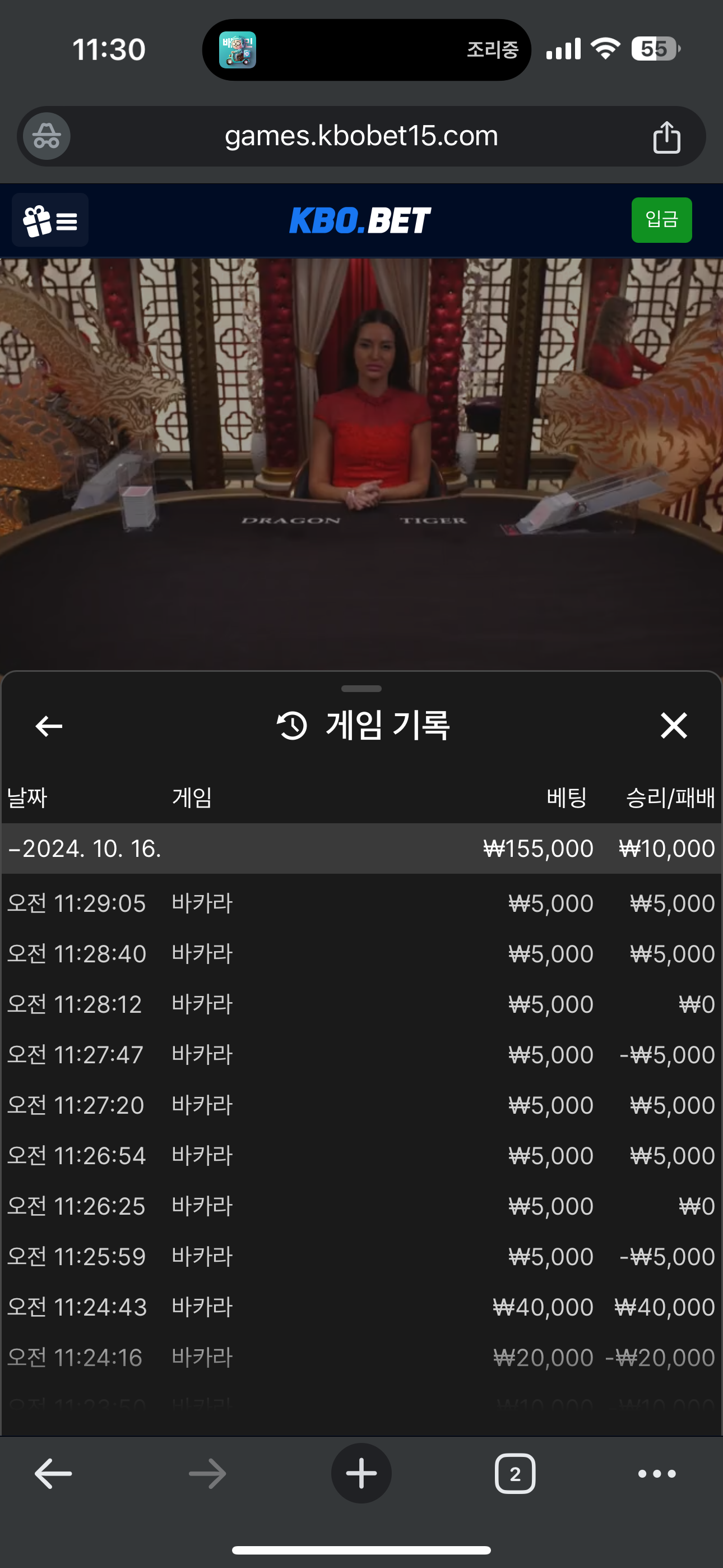Open the gift and hamburger menu button

[x=50, y=220]
